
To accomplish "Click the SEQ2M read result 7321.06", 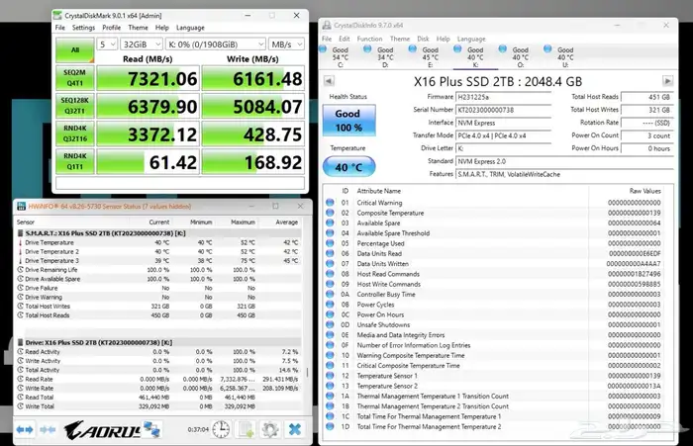I will (148, 78).
